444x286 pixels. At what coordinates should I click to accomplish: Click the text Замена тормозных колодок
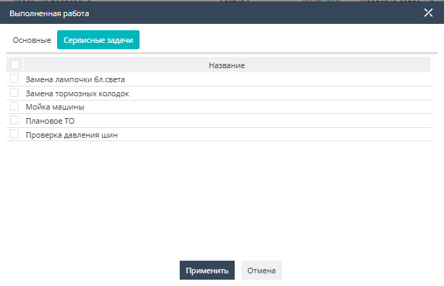pos(78,93)
